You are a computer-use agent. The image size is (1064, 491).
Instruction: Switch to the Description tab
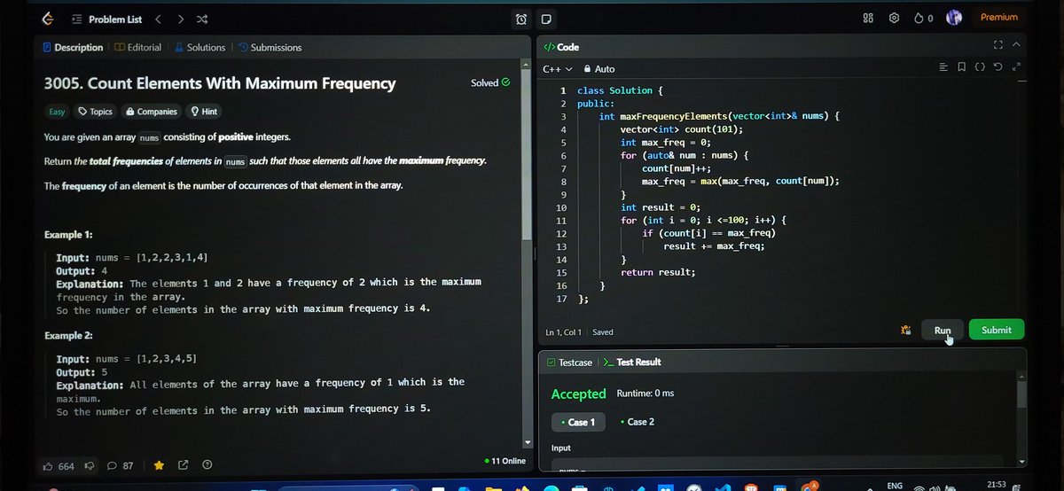[x=74, y=48]
